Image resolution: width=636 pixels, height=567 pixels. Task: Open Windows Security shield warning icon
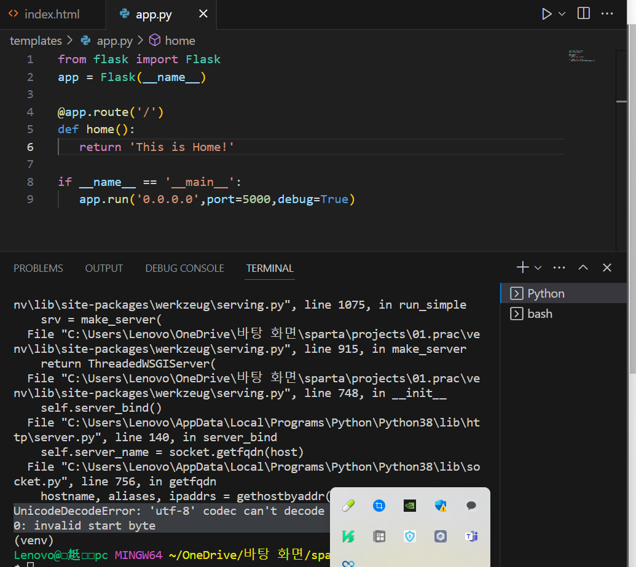point(441,506)
